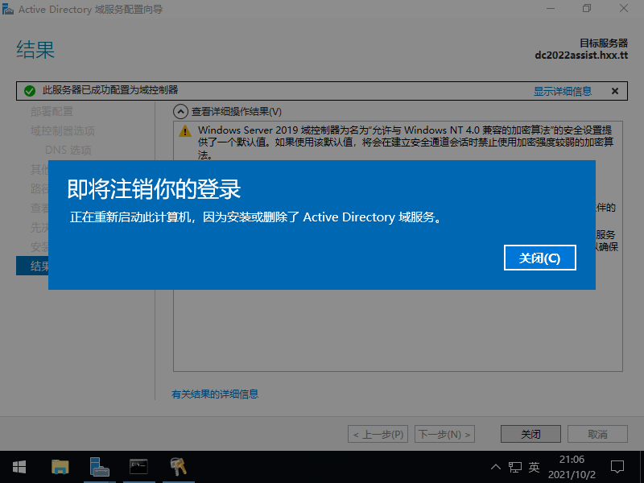
Task: Click the 上一步(P) button
Action: pyautogui.click(x=378, y=434)
